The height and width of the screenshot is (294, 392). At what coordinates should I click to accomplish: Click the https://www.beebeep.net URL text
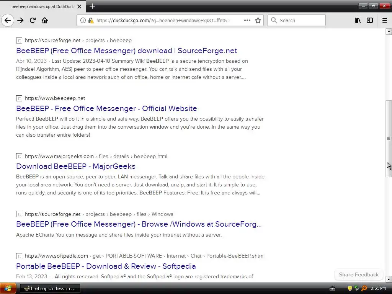(55, 98)
